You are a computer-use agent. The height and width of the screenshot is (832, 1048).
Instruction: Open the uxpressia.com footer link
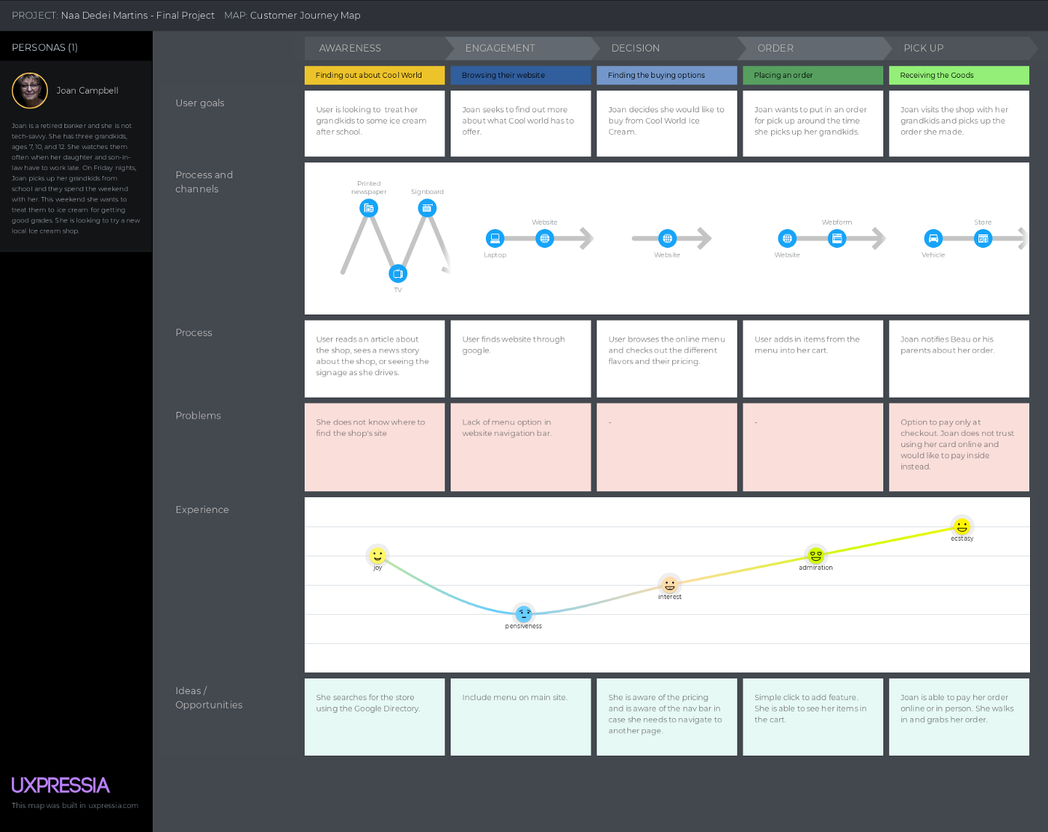(113, 806)
